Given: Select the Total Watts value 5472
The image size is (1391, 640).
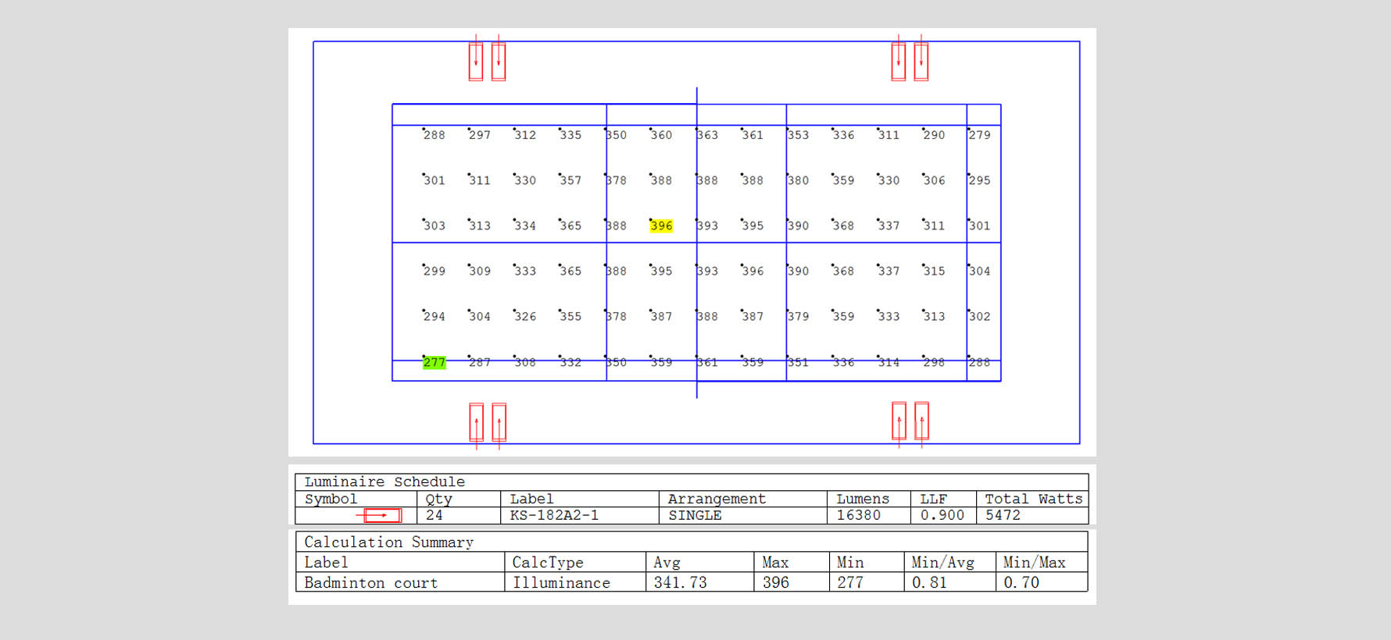Looking at the screenshot, I should pos(1003,515).
